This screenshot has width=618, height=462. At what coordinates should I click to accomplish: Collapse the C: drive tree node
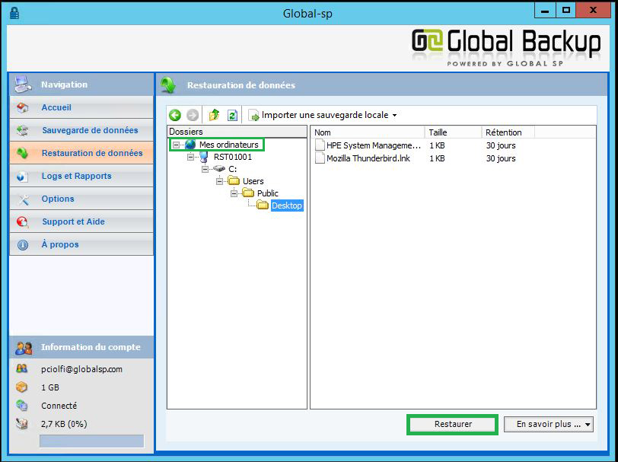[x=205, y=169]
